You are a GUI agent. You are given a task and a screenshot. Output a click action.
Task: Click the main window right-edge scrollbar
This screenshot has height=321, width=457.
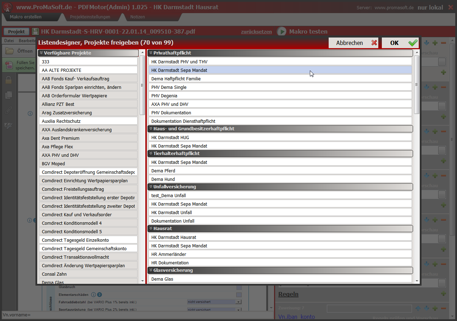point(452,140)
